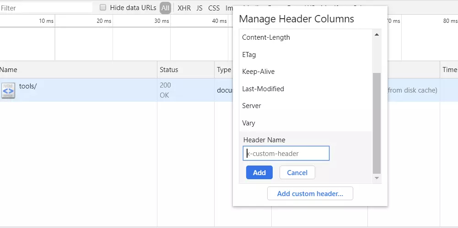
Task: Filter requests by JS type
Action: pyautogui.click(x=199, y=8)
